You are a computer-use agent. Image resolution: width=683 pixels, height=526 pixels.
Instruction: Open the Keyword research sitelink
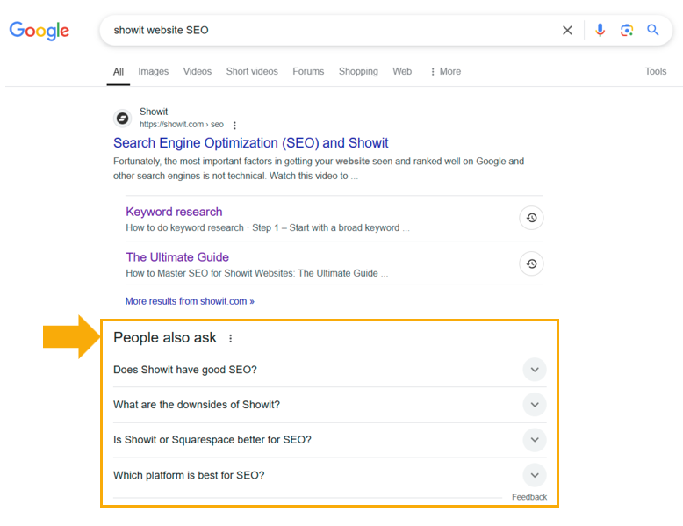[x=174, y=212]
